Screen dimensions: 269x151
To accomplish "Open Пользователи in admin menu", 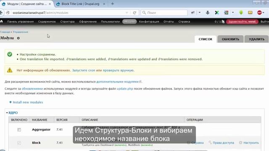I will 110,21.
